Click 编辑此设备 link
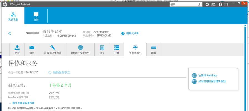Image resolution: width=249 pixels, height=111 pixels. [133, 34]
